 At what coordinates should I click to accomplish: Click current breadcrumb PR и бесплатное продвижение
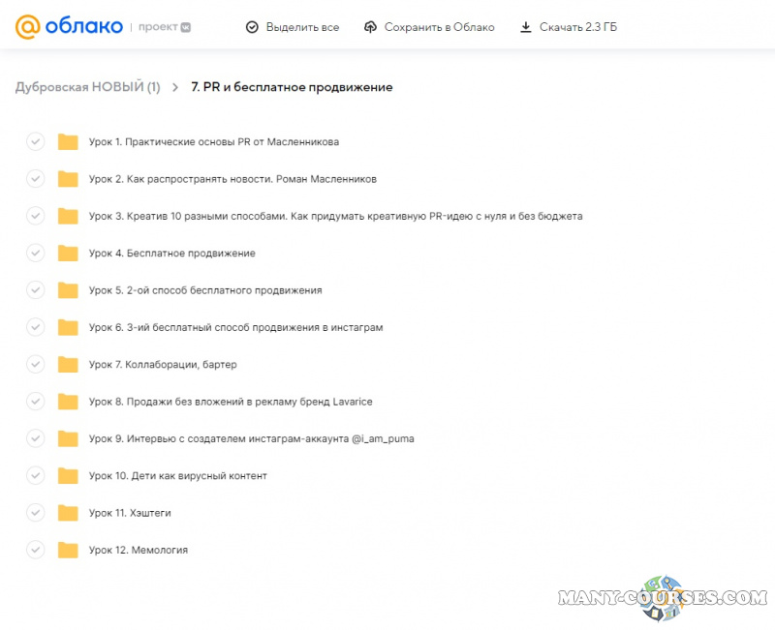[x=292, y=87]
